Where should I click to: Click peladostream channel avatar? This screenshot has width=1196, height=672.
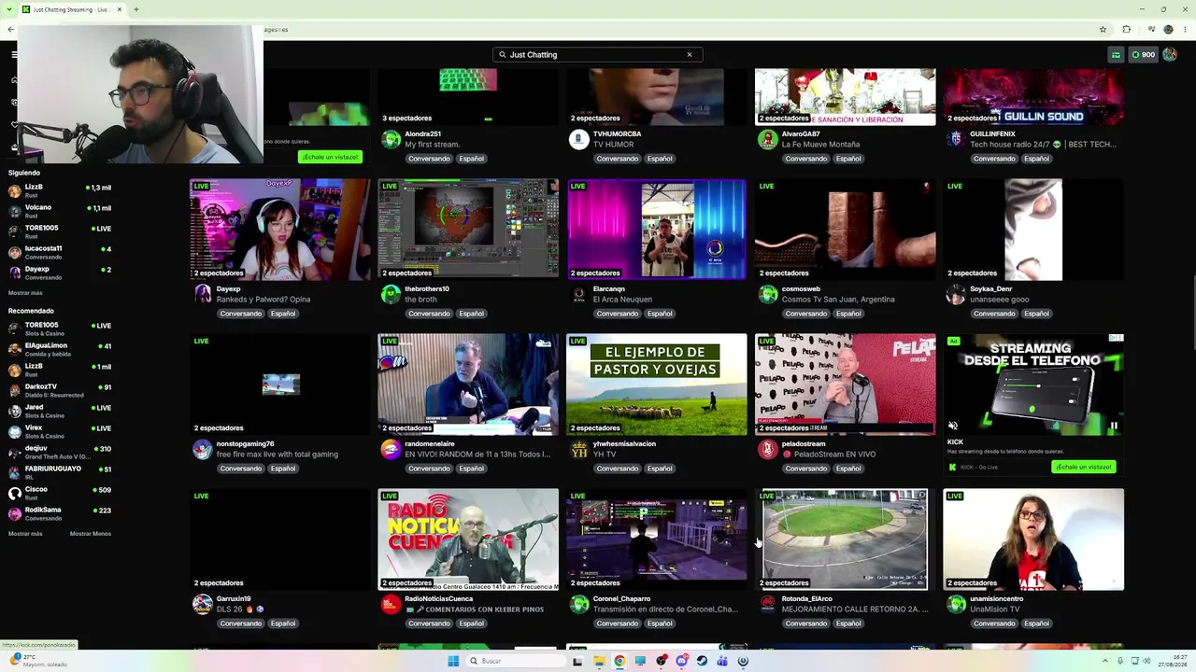pyautogui.click(x=767, y=449)
